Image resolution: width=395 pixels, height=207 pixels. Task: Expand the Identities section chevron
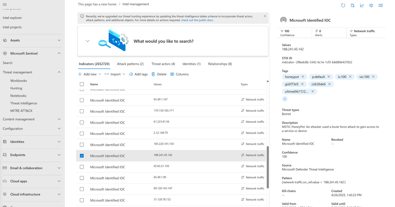pyautogui.click(x=59, y=142)
